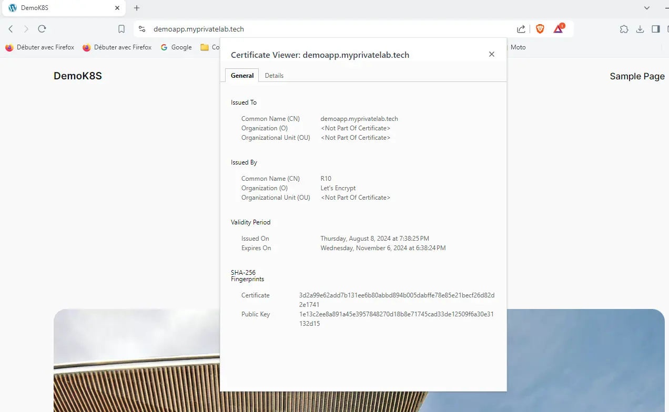This screenshot has width=669, height=412.
Task: Click the browser Back arrow
Action: click(x=11, y=29)
